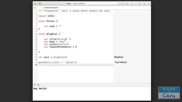Switch to the Assistant editor
This screenshot has height=102, width=182.
click(x=131, y=4)
